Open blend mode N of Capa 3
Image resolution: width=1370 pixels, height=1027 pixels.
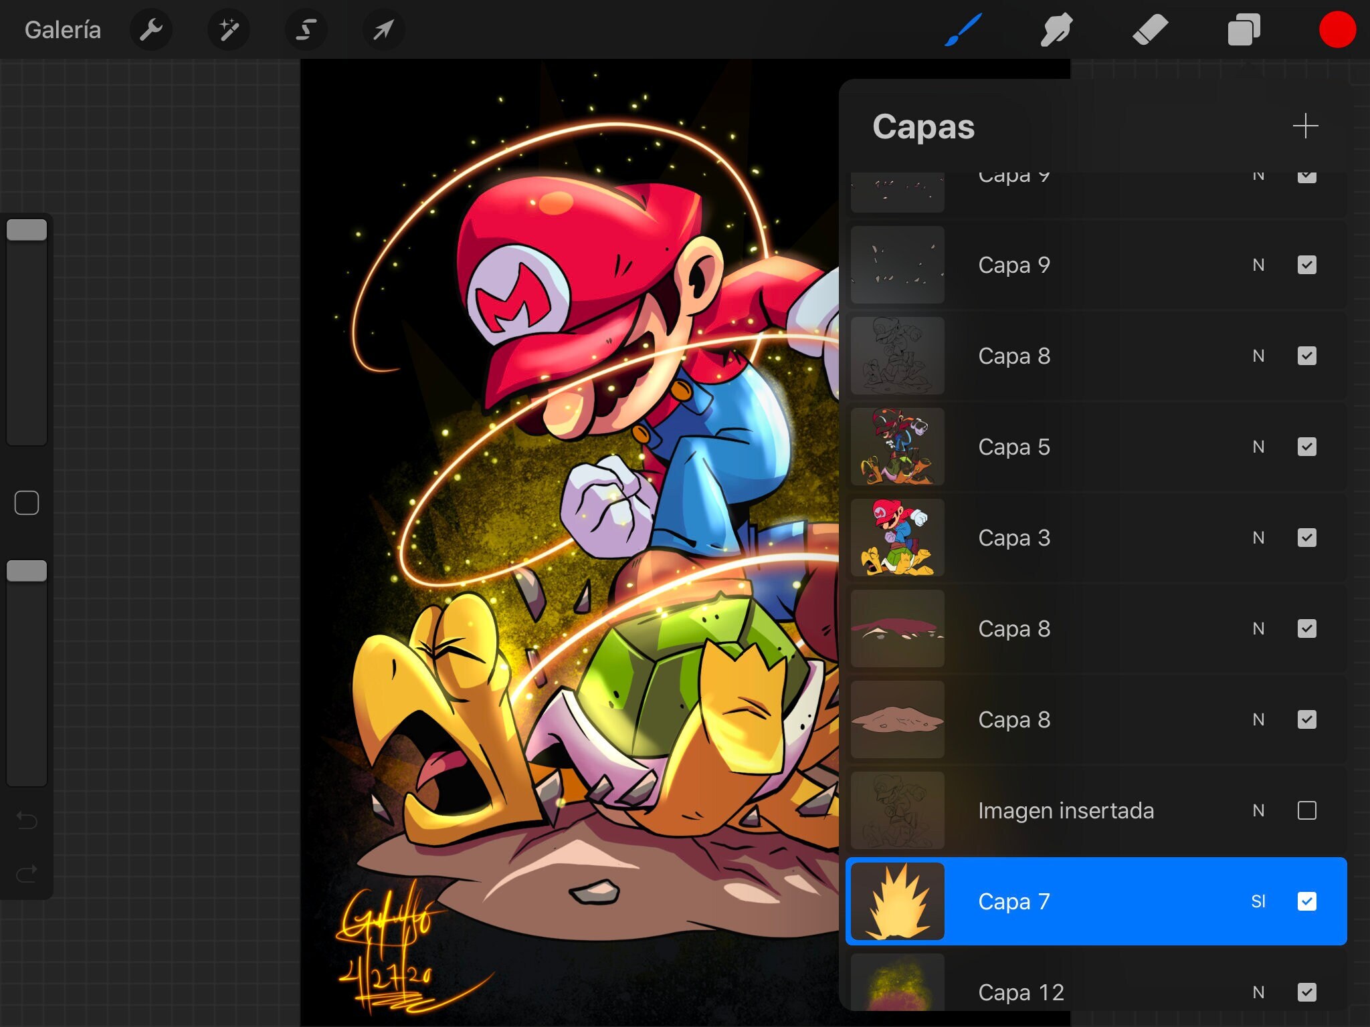[x=1258, y=538]
